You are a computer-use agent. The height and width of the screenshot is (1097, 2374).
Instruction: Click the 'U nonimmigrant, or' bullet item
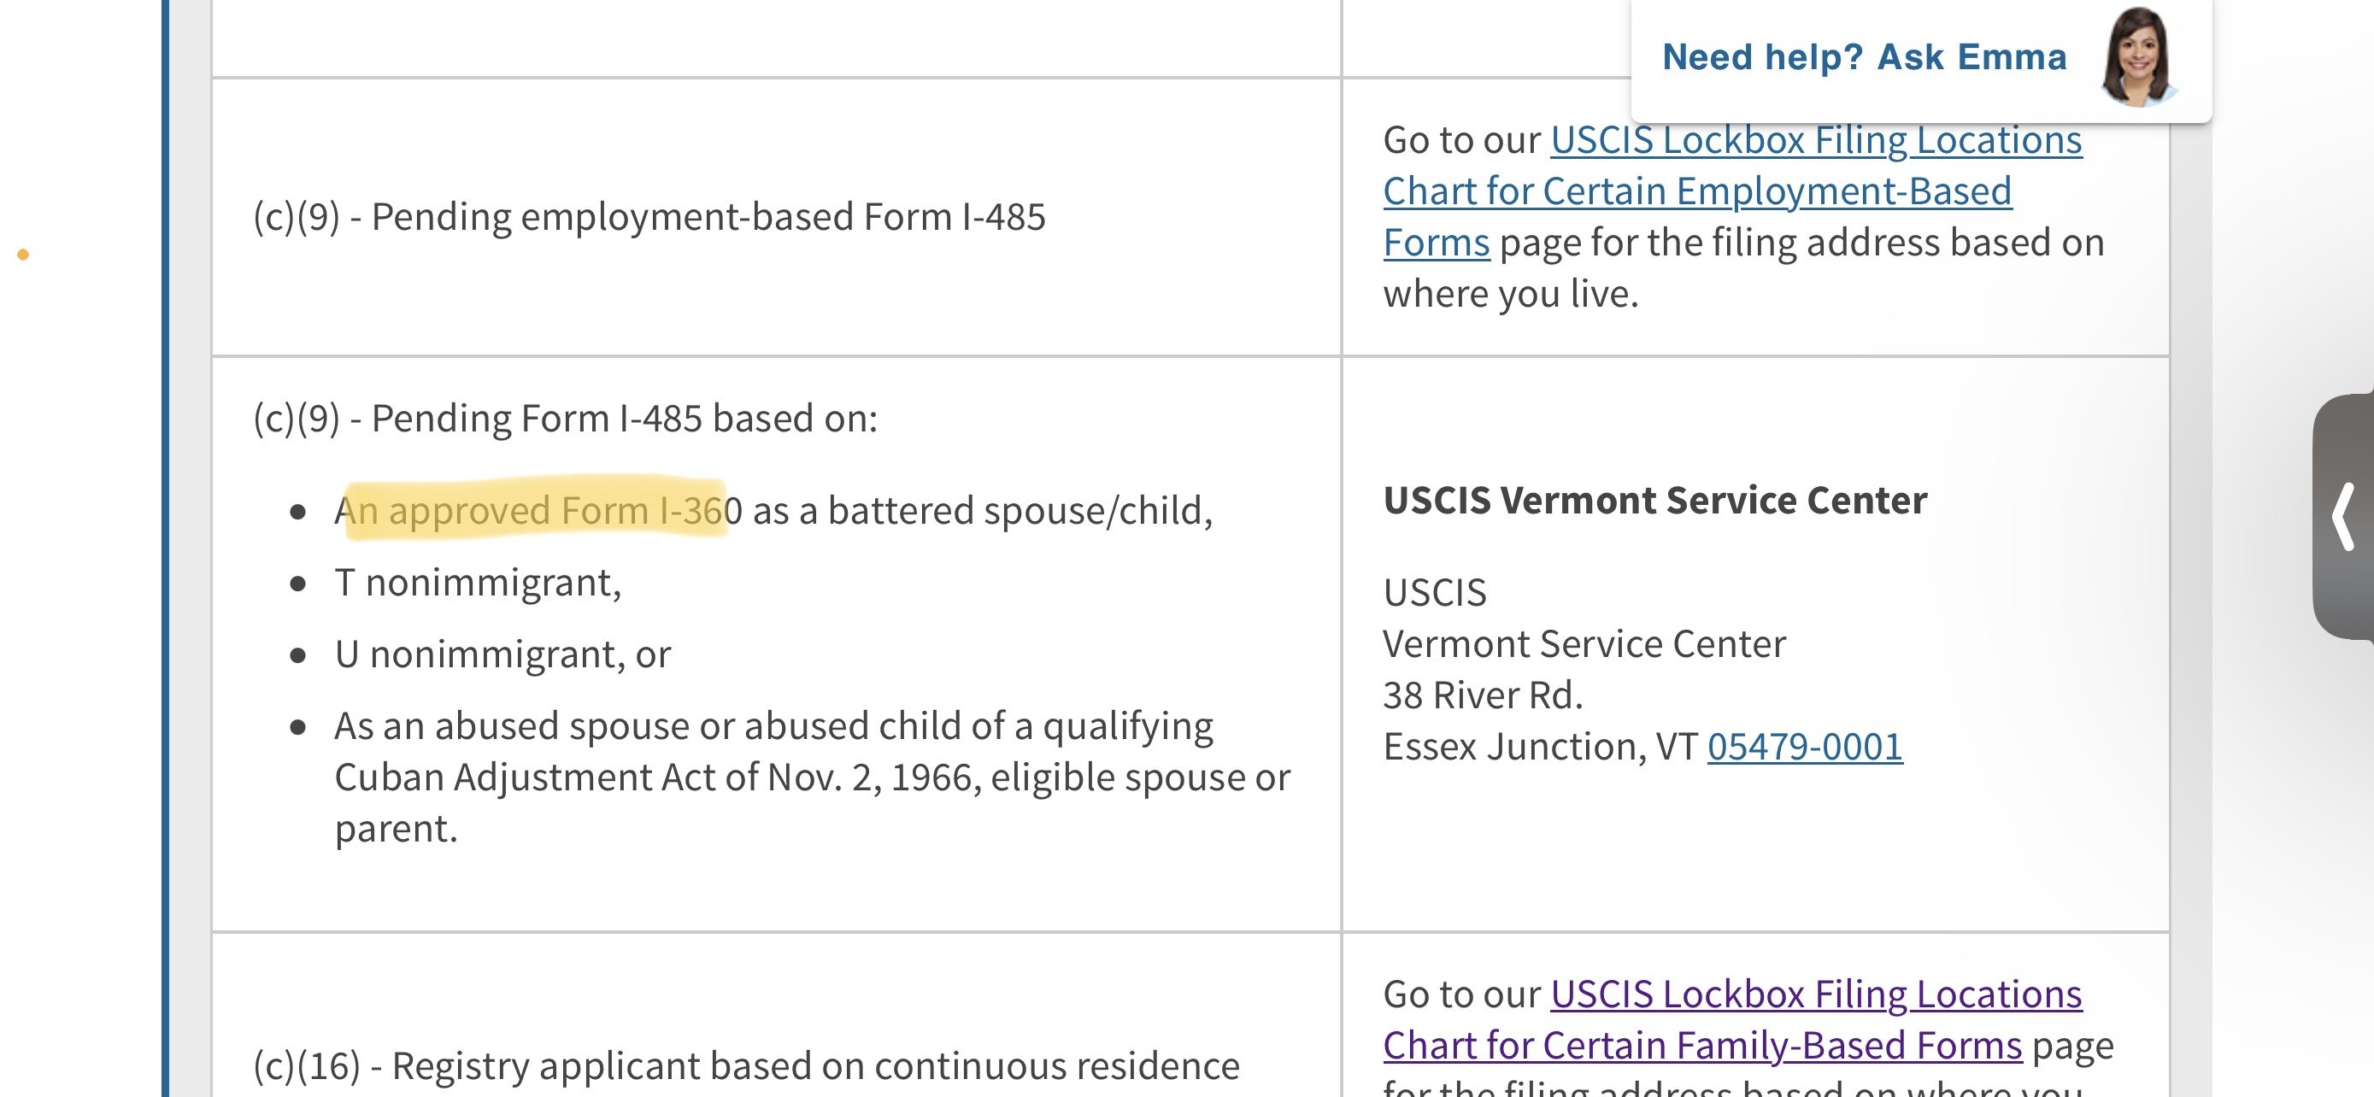(x=502, y=655)
